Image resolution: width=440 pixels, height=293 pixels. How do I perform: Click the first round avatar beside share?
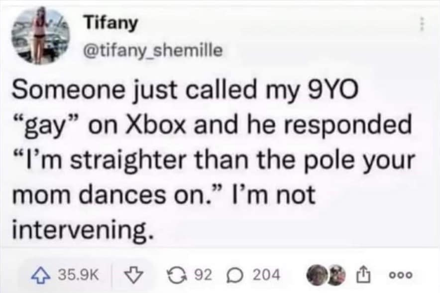point(317,274)
